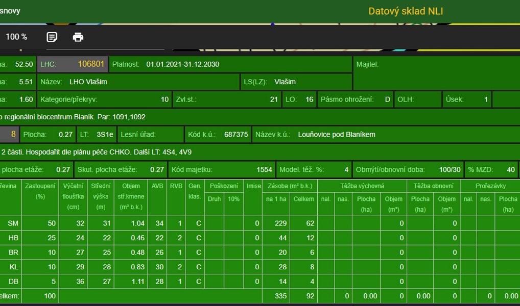Select the Těžba obnovní column header

pyautogui.click(x=434, y=186)
